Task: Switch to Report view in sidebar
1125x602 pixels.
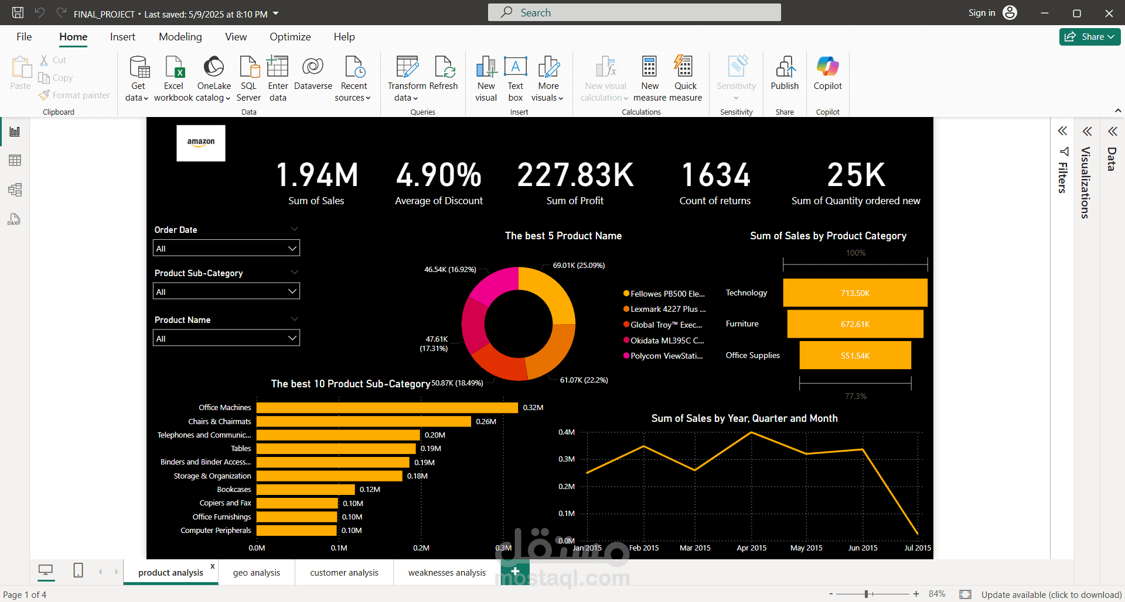Action: click(15, 132)
